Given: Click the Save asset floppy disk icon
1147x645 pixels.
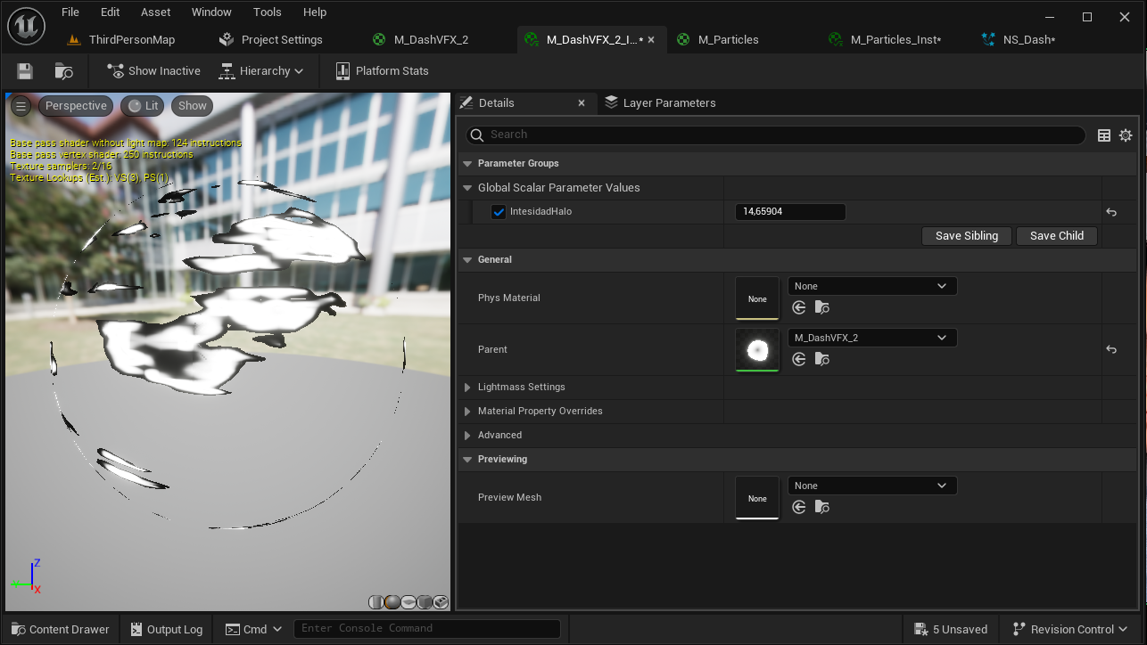Looking at the screenshot, I should pyautogui.click(x=25, y=71).
